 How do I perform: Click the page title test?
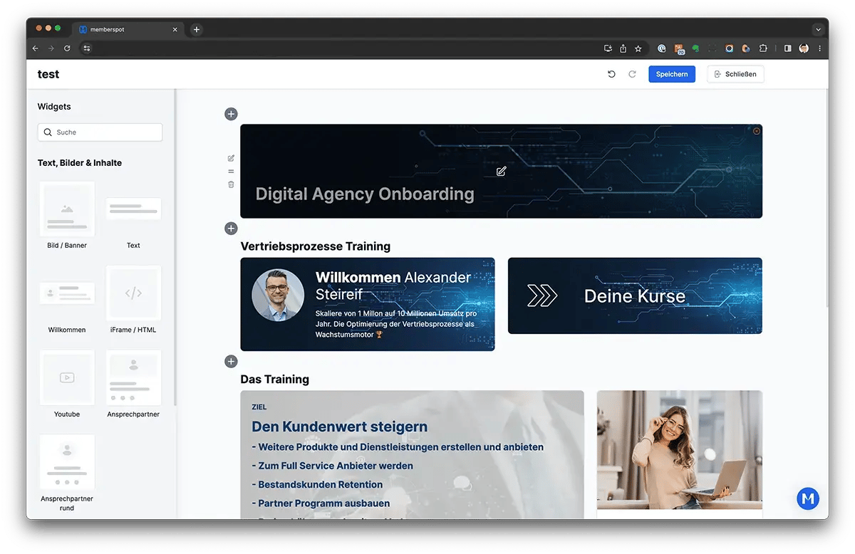tap(48, 74)
